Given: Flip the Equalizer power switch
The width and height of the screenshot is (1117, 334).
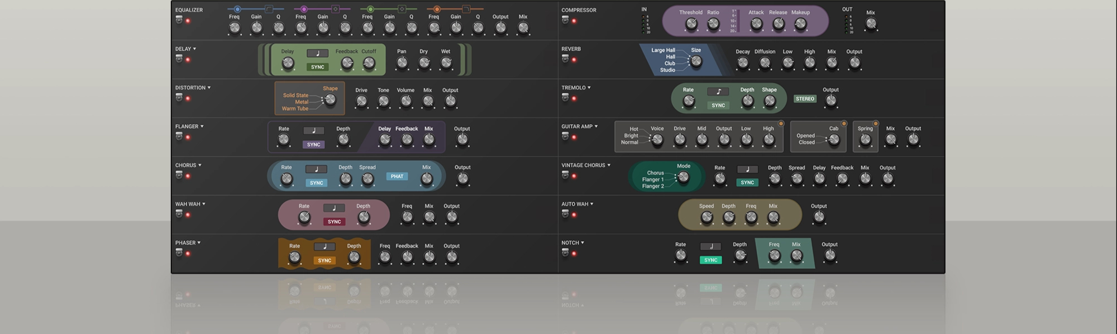Looking at the screenshot, I should pyautogui.click(x=179, y=20).
